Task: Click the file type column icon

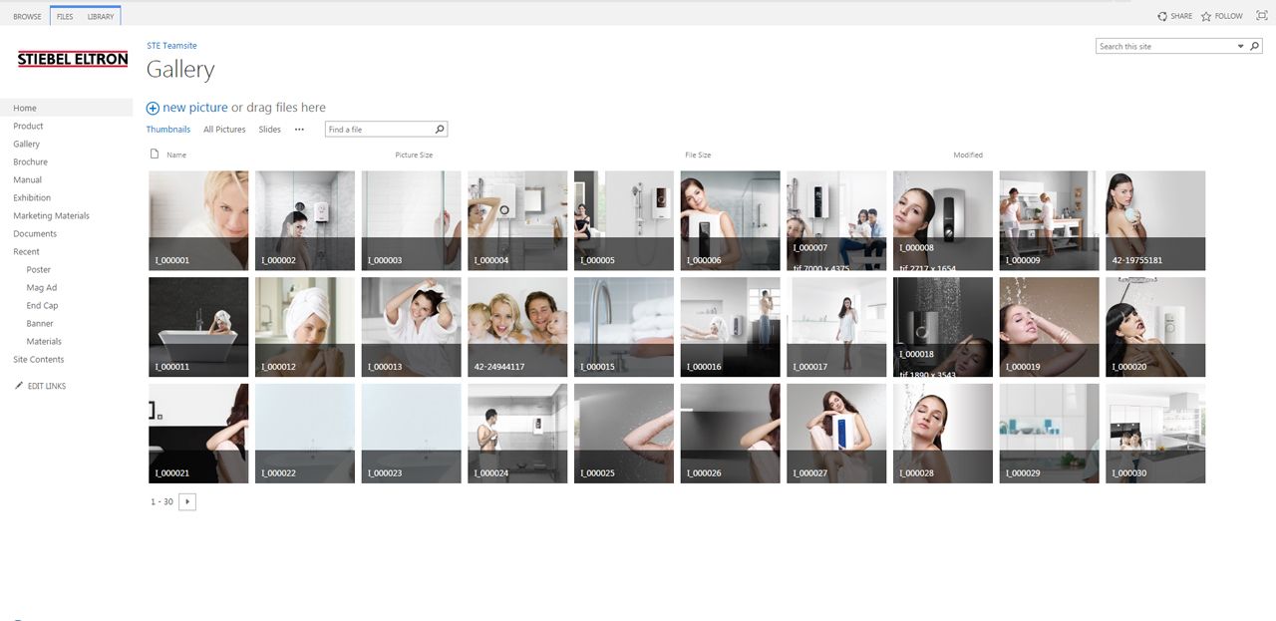Action: (154, 154)
